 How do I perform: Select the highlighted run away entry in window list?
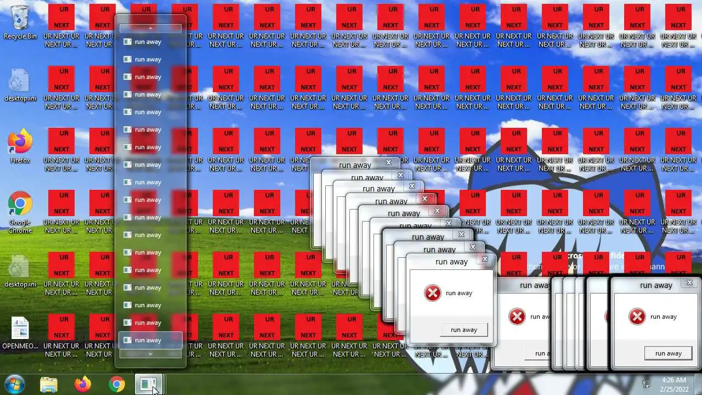pos(150,340)
